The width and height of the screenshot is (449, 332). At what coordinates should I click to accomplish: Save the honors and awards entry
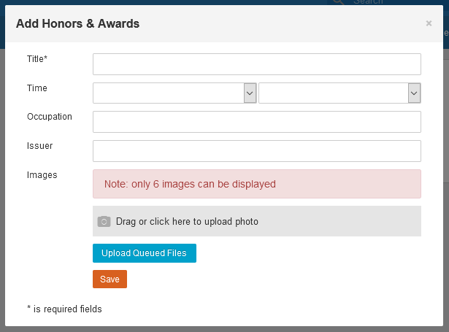click(x=110, y=279)
